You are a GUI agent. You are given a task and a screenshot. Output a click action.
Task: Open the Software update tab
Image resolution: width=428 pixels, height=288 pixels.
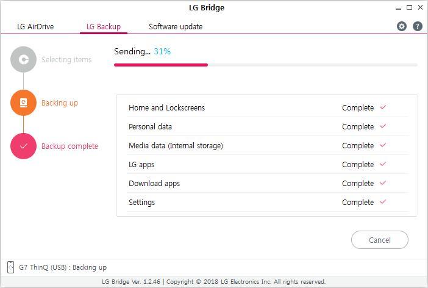click(x=176, y=26)
